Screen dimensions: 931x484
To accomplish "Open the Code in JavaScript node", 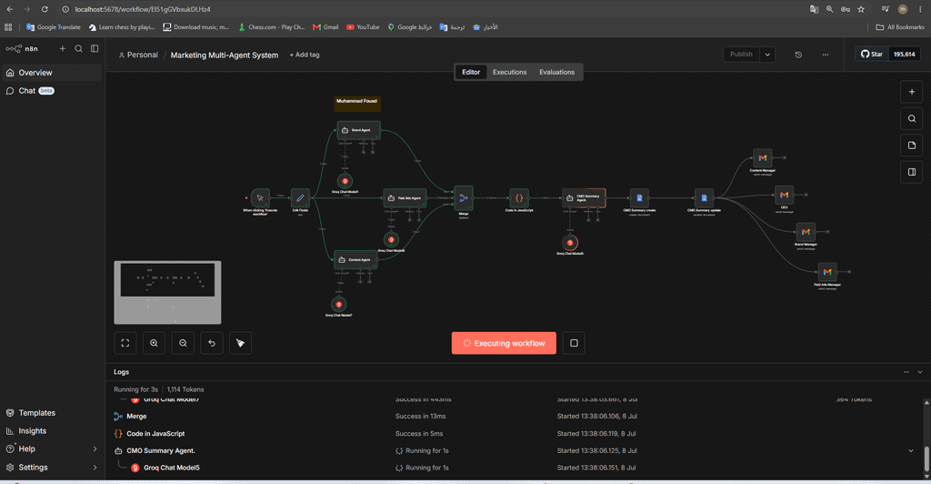I will [519, 197].
